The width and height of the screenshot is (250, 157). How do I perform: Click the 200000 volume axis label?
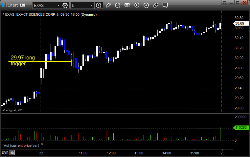coord(240,117)
